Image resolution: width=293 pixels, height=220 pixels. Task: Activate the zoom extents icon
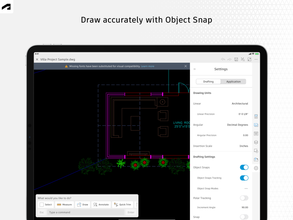pyautogui.click(x=243, y=60)
